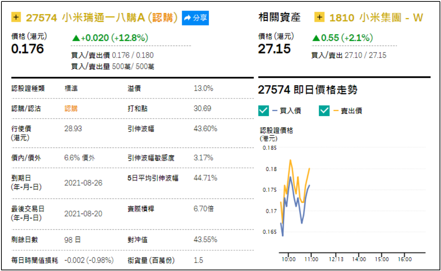Click 買入/賣出 27.10 / 27.15 text
The height and width of the screenshot is (271, 441).
click(349, 56)
